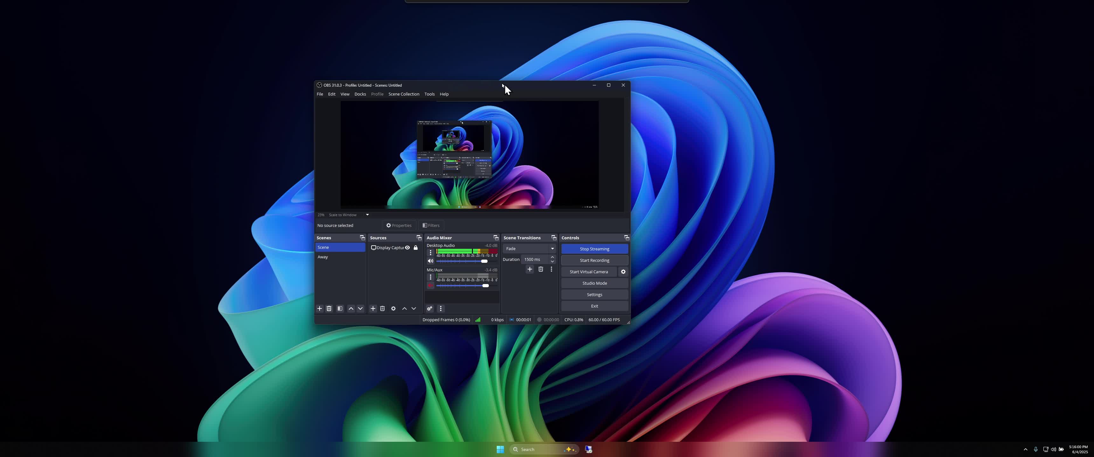Open advanced audio properties gears icon
Image resolution: width=1094 pixels, height=457 pixels.
(430, 308)
